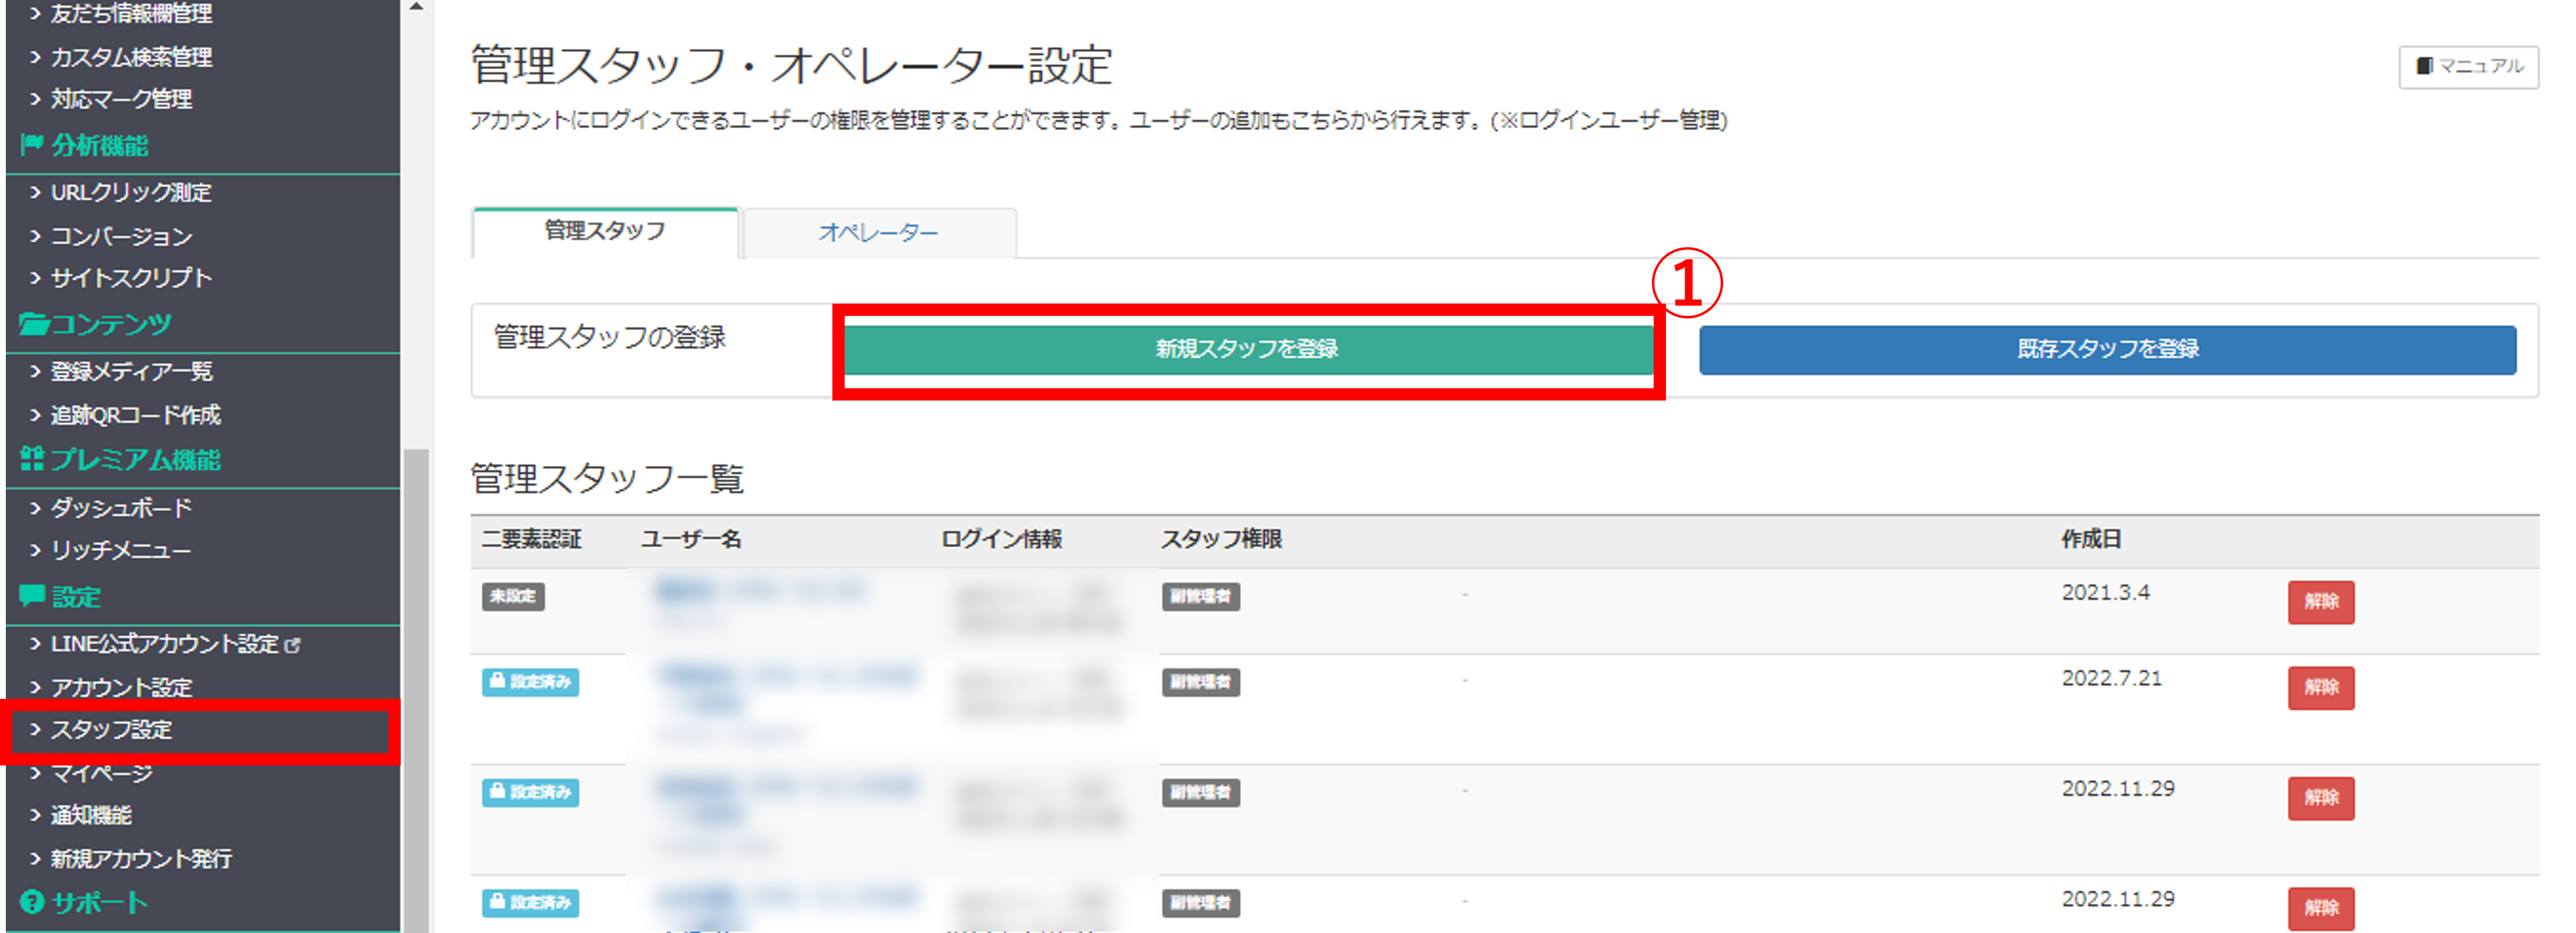Click the date 2022.7.21
Screen dimensions: 2576x933
[2111, 679]
